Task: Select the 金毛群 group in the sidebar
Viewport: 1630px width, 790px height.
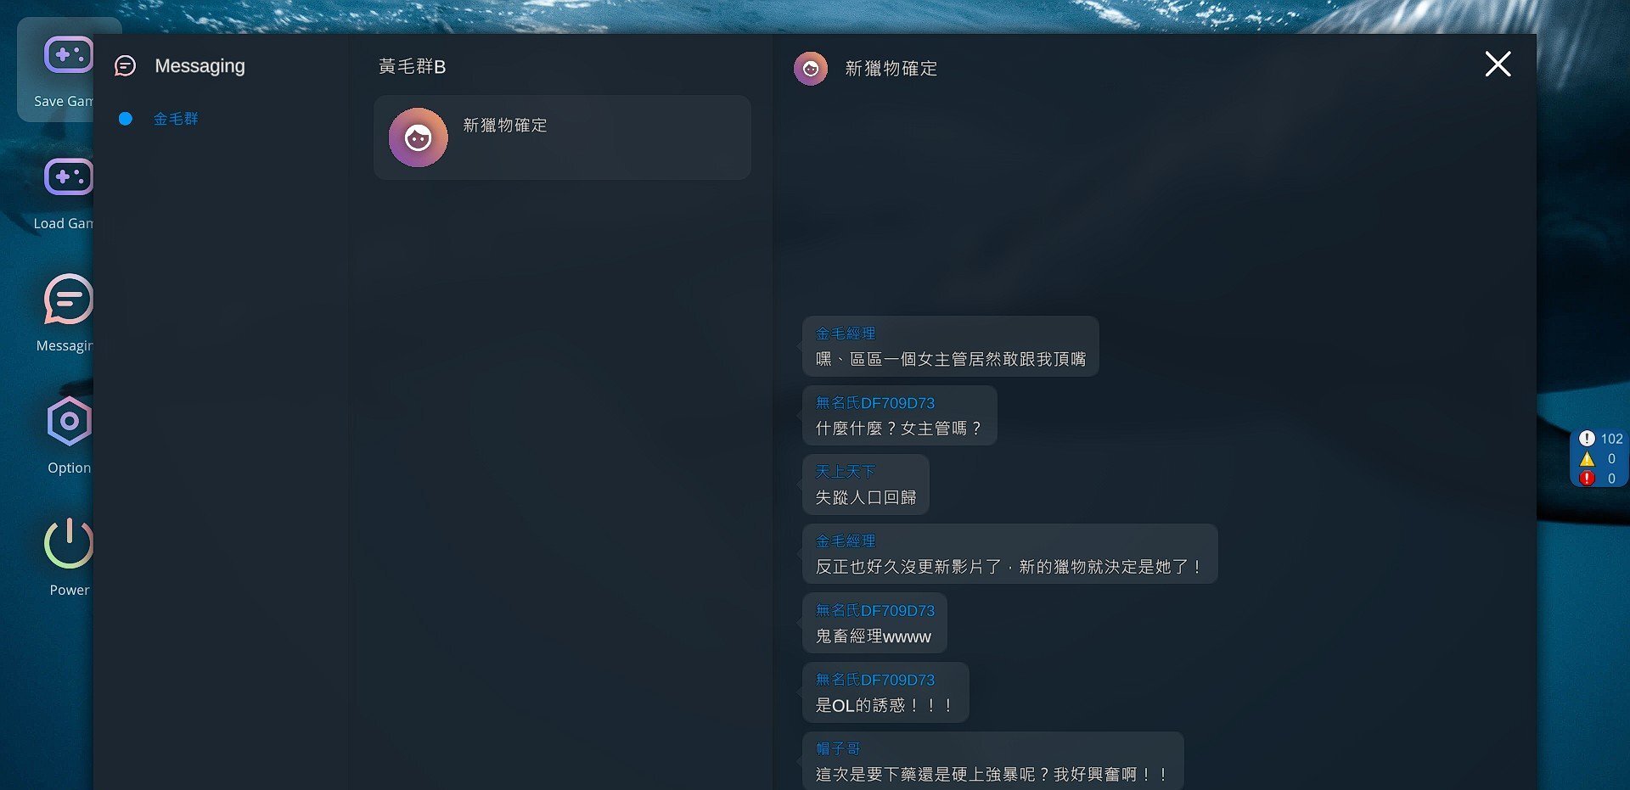Action: tap(176, 119)
